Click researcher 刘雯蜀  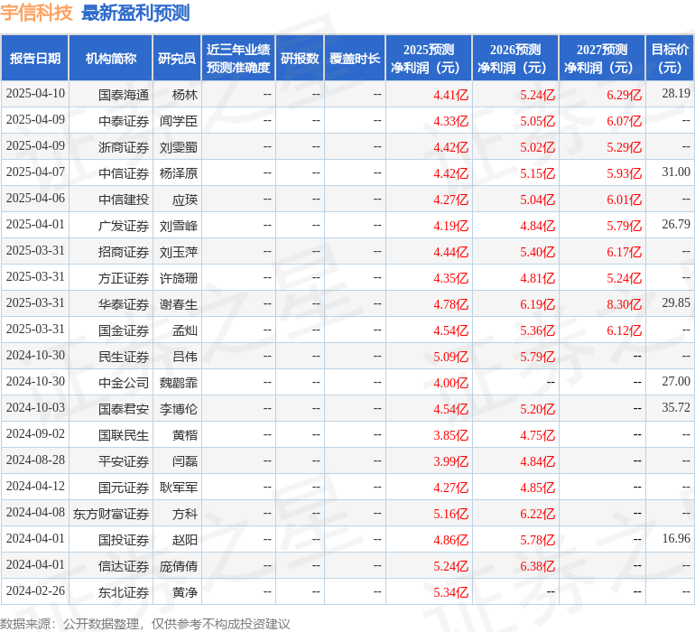[x=179, y=147]
